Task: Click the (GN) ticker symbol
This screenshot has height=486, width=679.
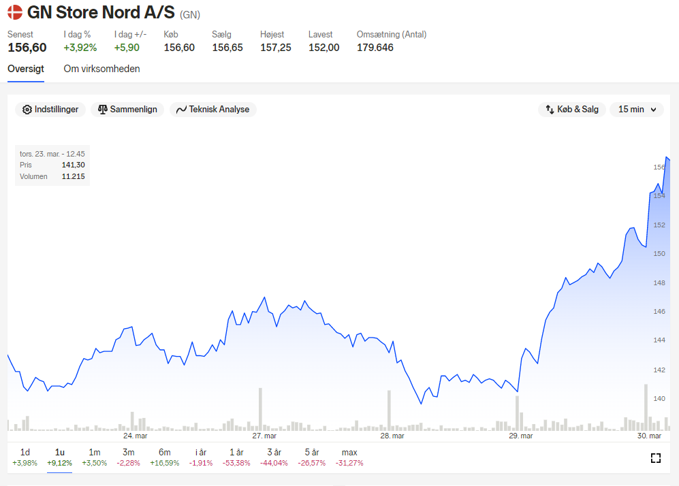Action: 190,15
